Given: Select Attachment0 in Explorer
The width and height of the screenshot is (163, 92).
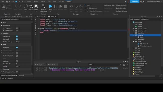Looking at the screenshot, I should 144,44.
